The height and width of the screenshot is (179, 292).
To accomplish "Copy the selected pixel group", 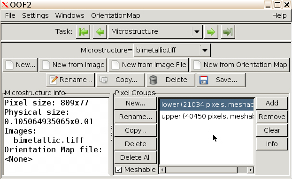I will point(136,130).
